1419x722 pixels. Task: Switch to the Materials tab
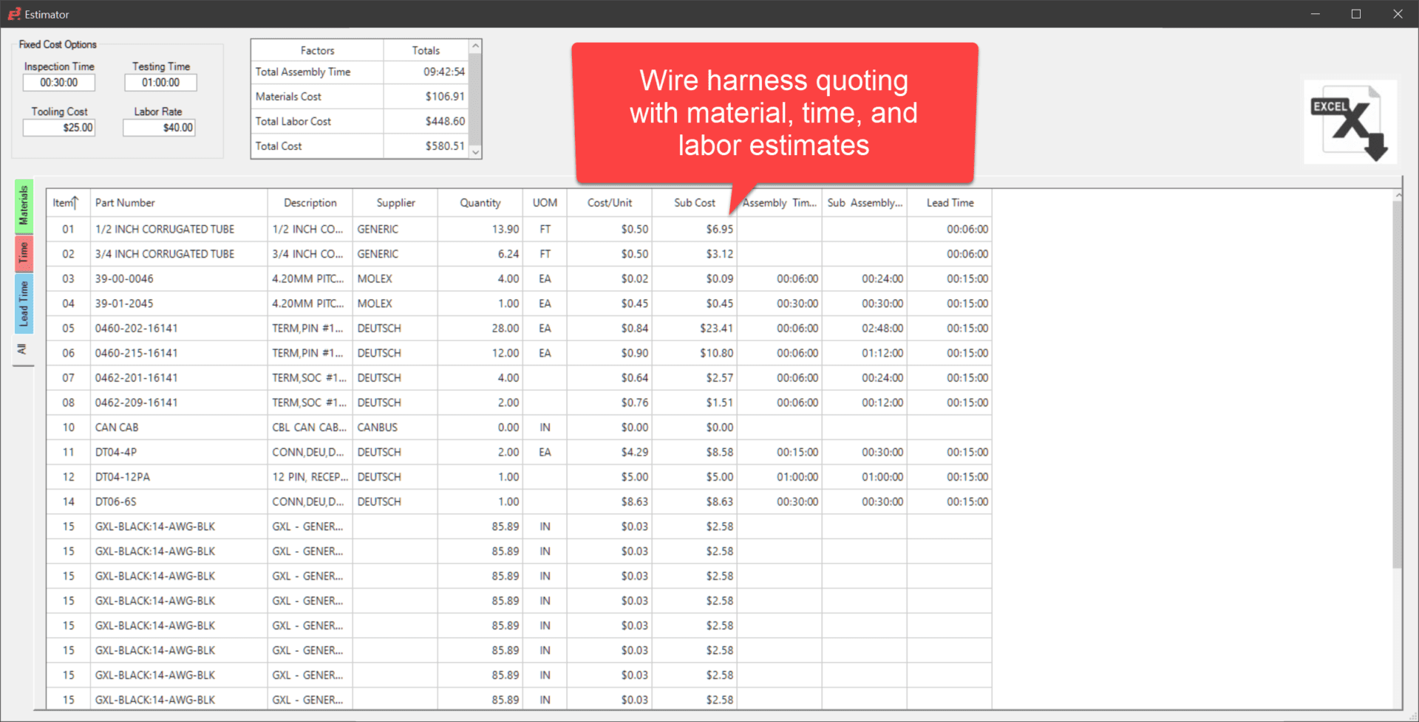pos(23,207)
